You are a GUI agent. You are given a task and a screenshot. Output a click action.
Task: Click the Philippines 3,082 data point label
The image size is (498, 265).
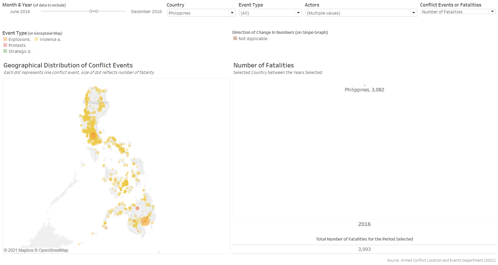point(364,90)
